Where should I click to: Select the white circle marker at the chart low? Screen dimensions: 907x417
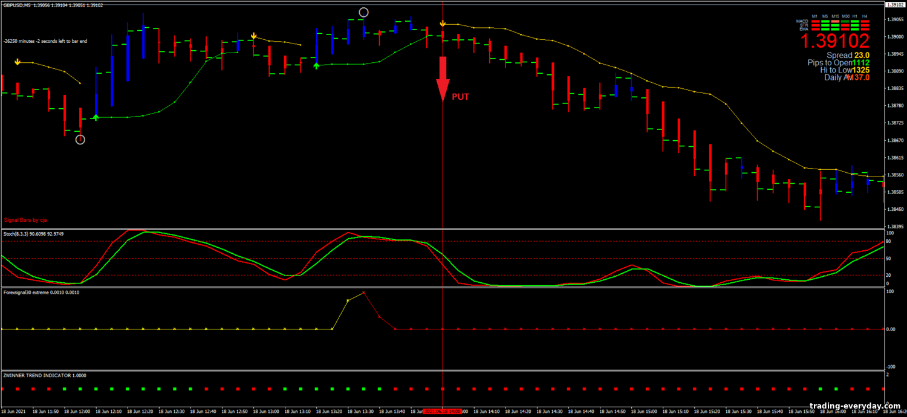click(80, 140)
